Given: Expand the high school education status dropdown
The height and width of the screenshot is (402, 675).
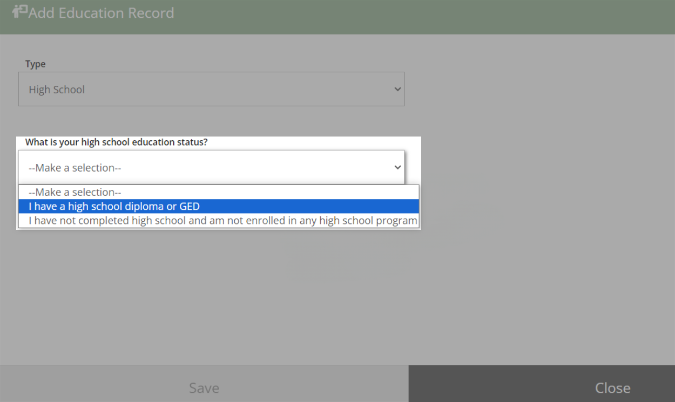Looking at the screenshot, I should 211,167.
